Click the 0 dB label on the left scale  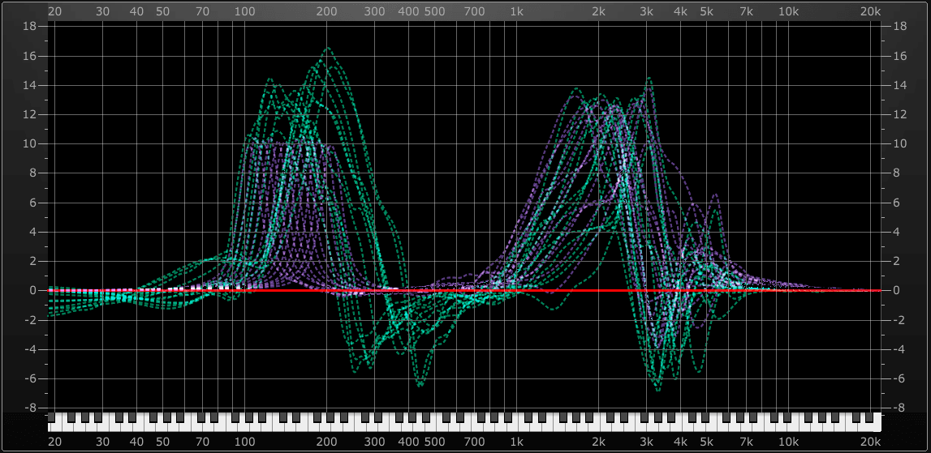click(33, 291)
